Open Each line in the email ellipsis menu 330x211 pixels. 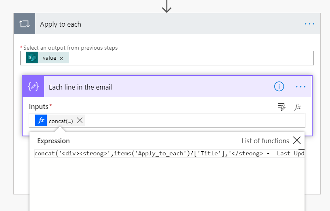301,87
